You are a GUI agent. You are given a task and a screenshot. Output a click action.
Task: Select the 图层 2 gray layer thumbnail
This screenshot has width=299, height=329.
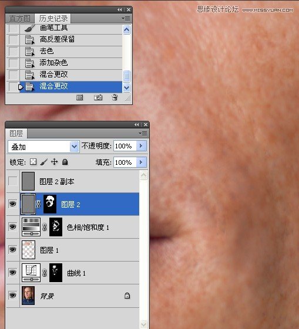pyautogui.click(x=28, y=204)
